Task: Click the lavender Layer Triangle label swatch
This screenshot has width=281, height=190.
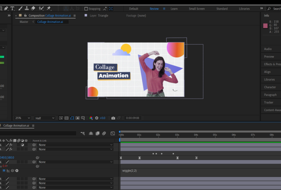Action: [x=86, y=15]
